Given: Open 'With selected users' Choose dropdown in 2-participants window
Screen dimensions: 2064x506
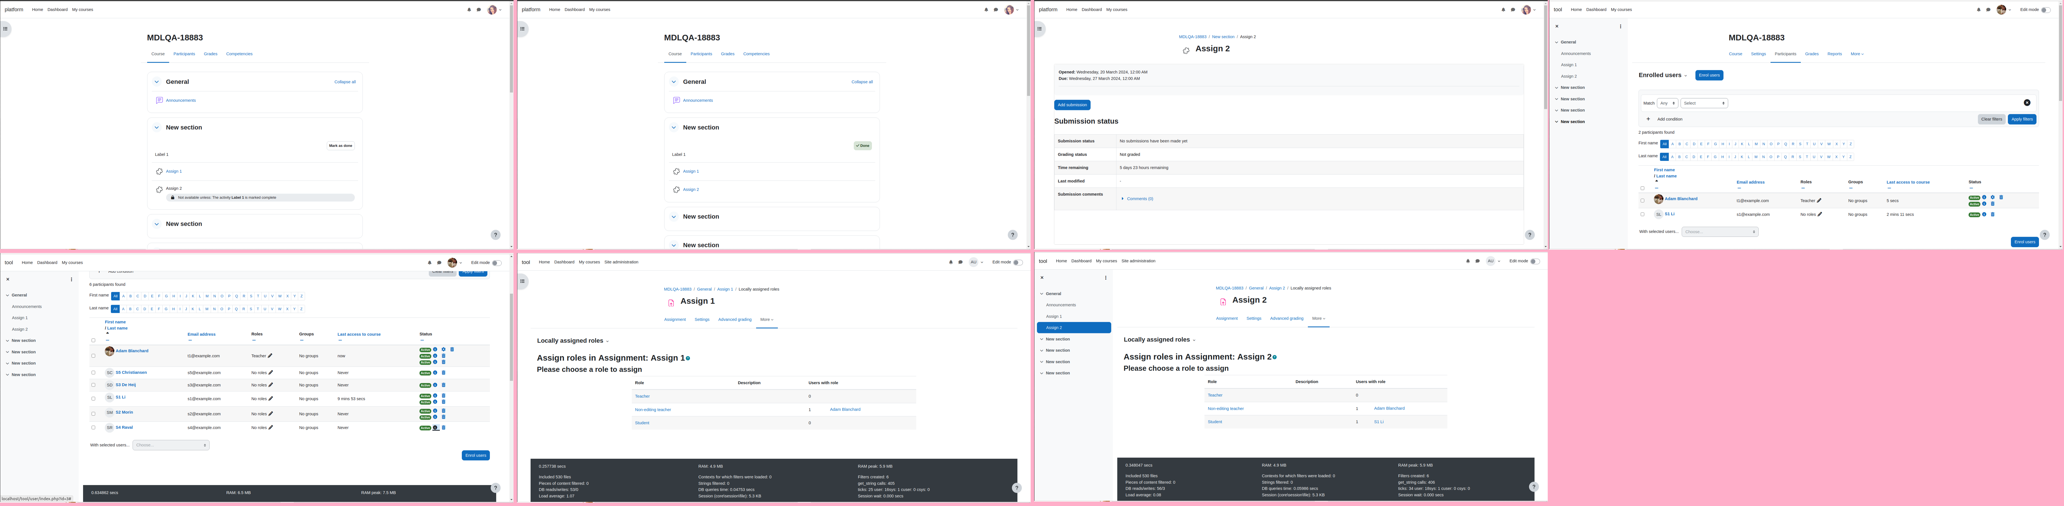Looking at the screenshot, I should click(x=1720, y=231).
